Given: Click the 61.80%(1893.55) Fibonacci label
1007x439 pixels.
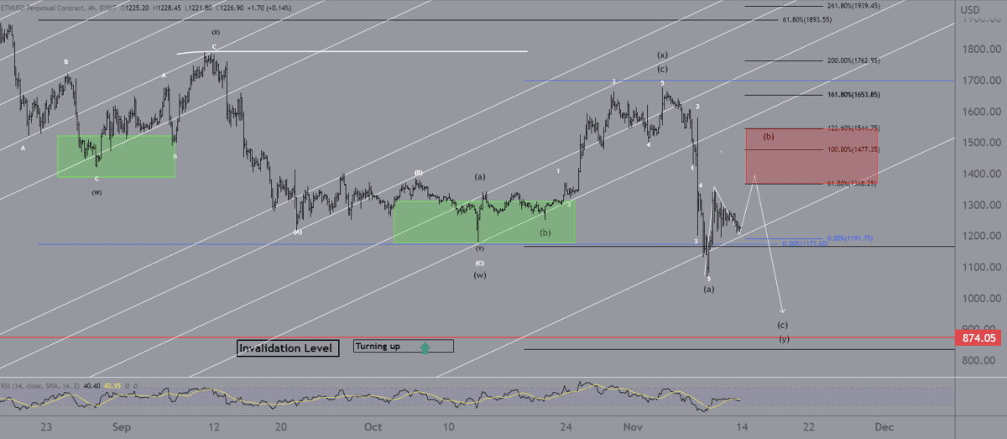Looking at the screenshot, I should pyautogui.click(x=806, y=20).
